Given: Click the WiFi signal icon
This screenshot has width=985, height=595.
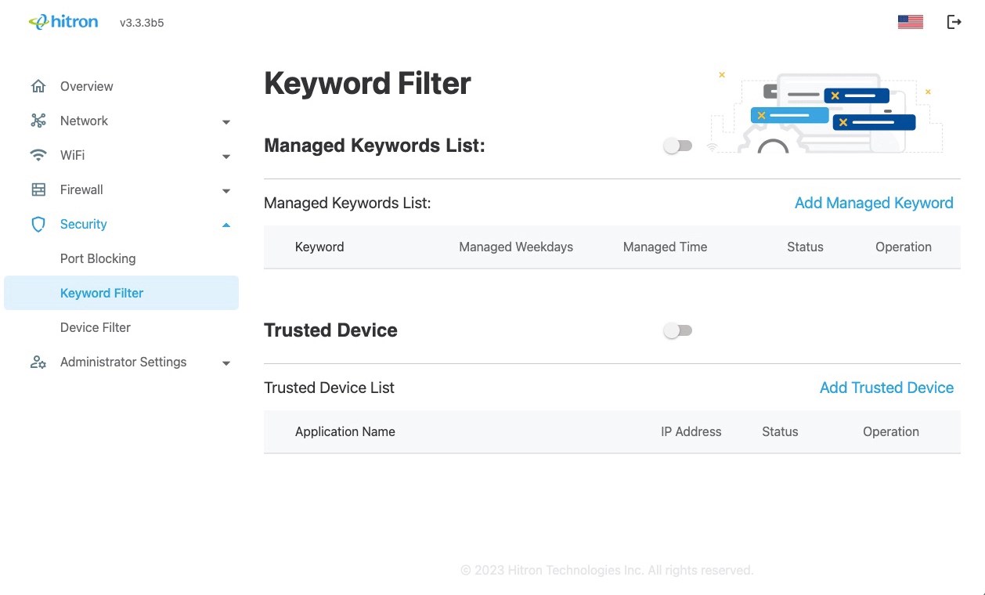Looking at the screenshot, I should 38,155.
